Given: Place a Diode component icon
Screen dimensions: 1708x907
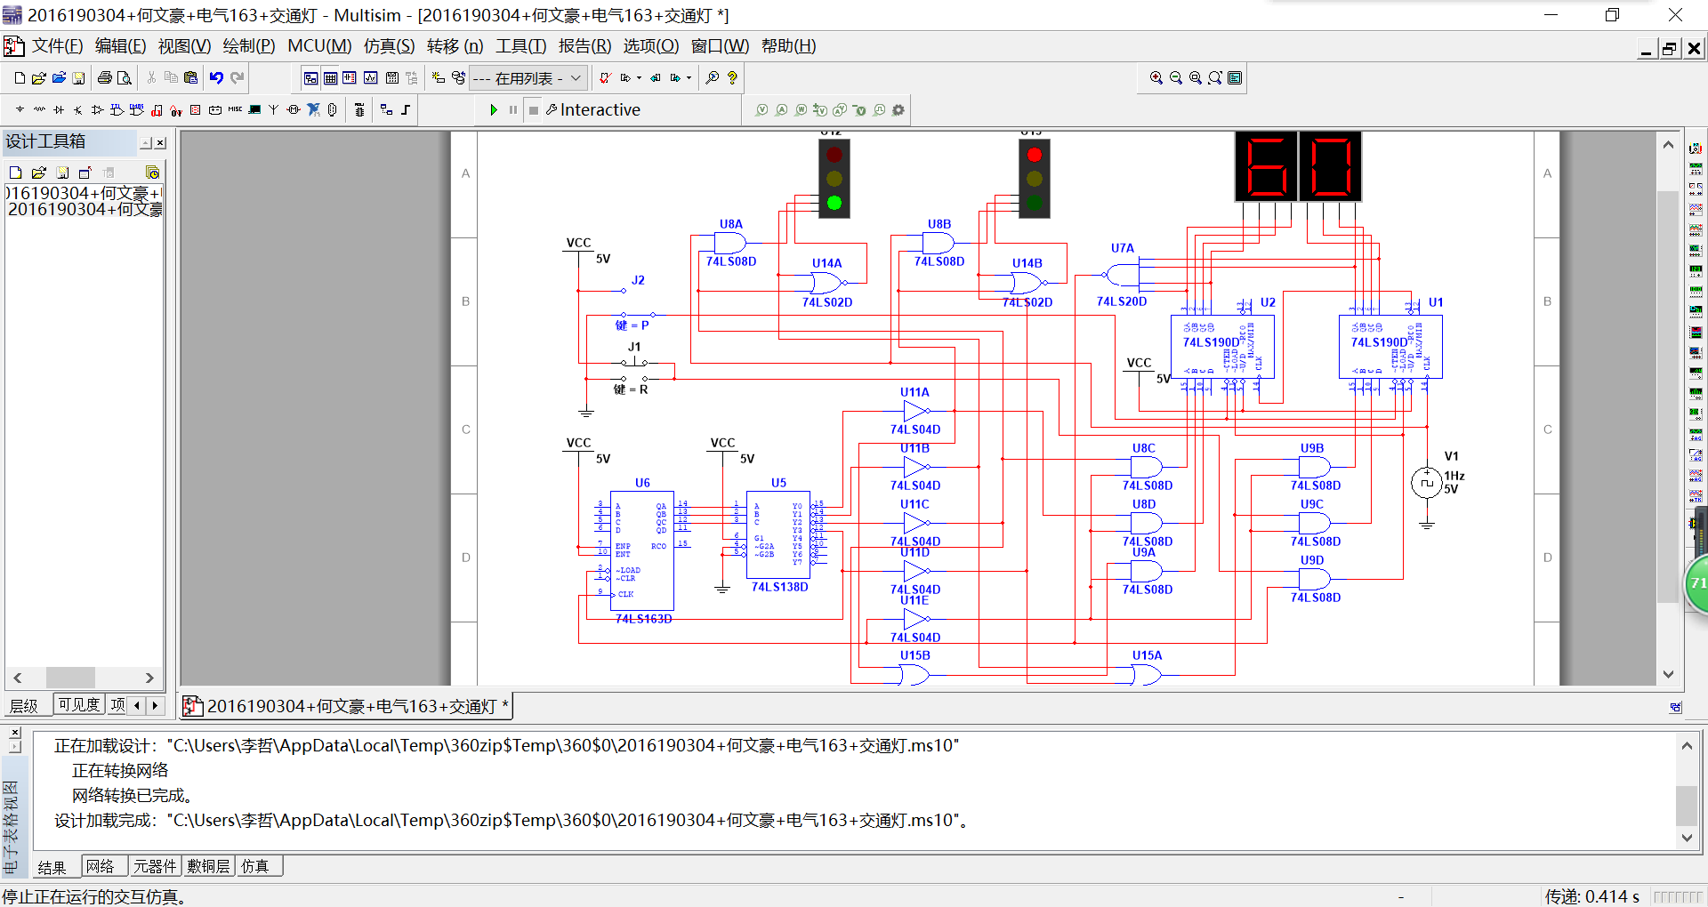Looking at the screenshot, I should pos(59,110).
